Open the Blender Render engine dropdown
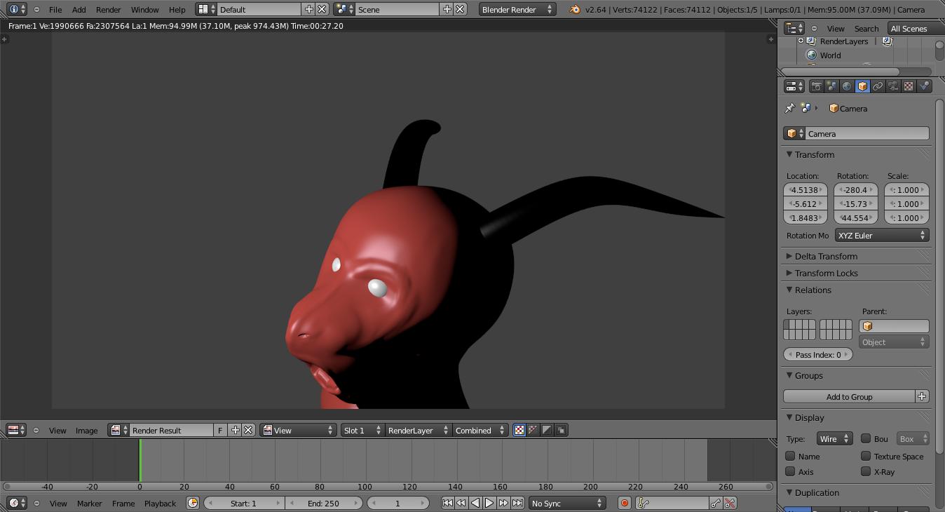 pos(517,9)
